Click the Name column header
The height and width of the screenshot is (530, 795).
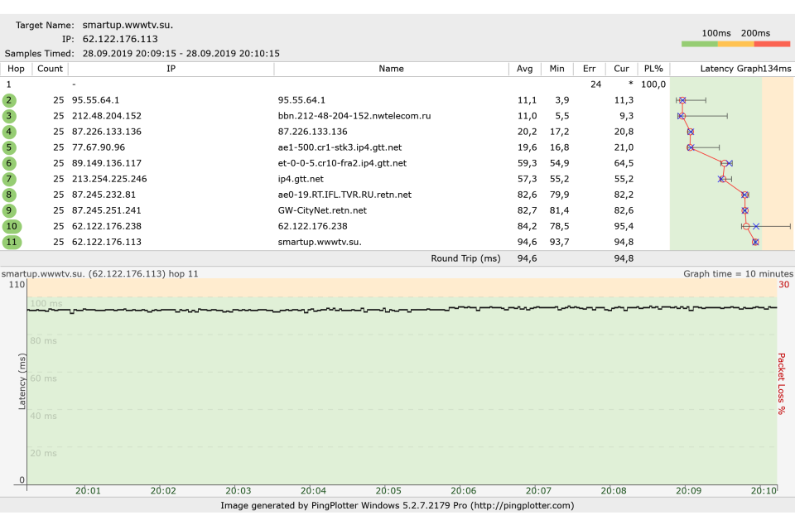pyautogui.click(x=391, y=69)
